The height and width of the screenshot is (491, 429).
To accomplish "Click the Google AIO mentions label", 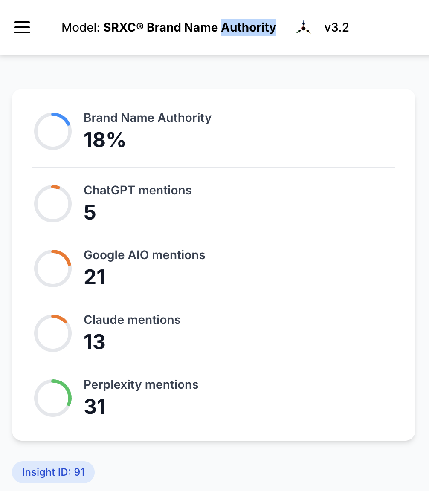I will (145, 255).
